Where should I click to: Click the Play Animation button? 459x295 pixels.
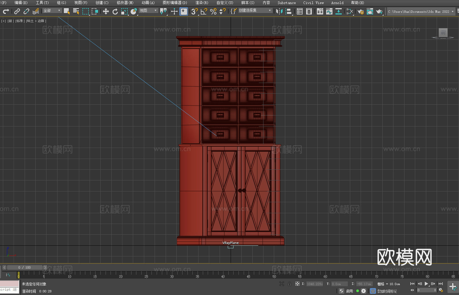point(427,284)
